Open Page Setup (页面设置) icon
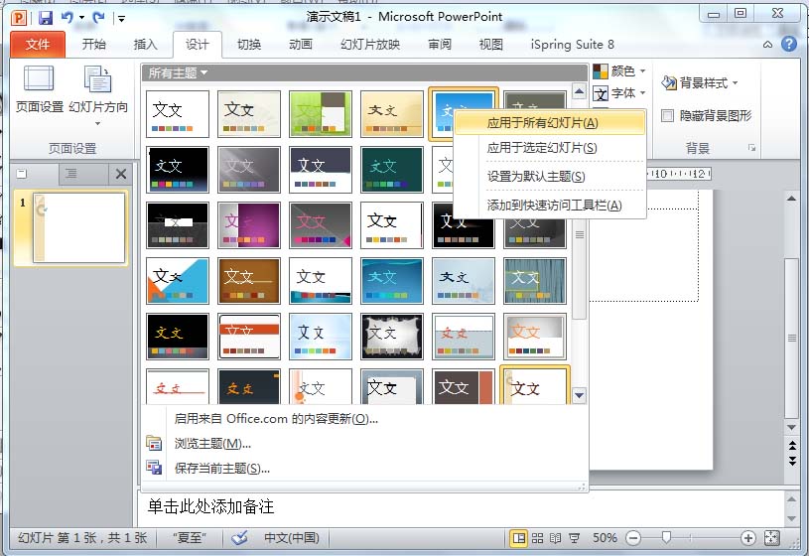The height and width of the screenshot is (556, 809). [x=39, y=87]
